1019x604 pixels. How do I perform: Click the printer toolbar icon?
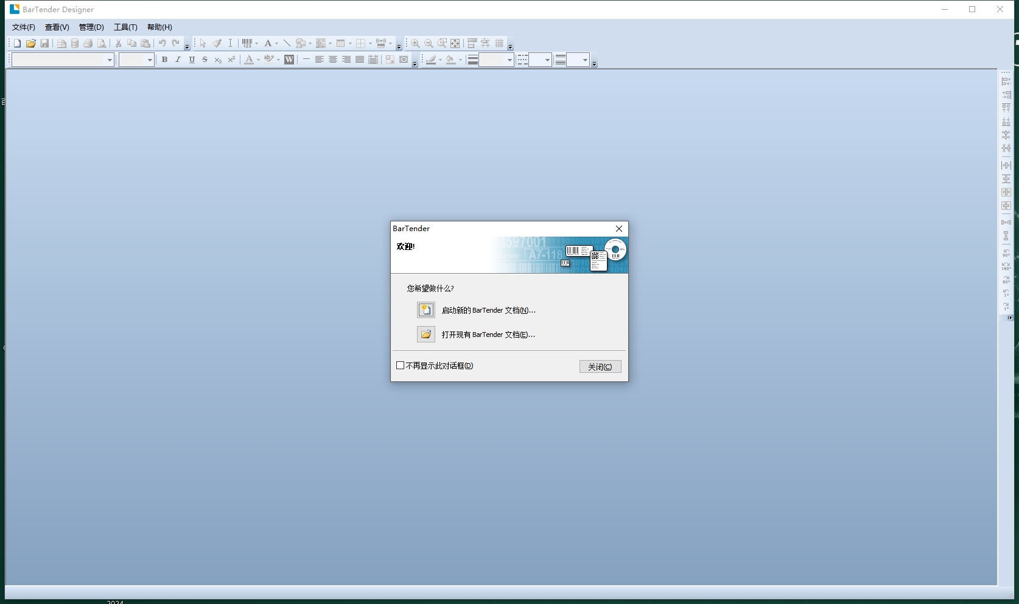coord(88,43)
